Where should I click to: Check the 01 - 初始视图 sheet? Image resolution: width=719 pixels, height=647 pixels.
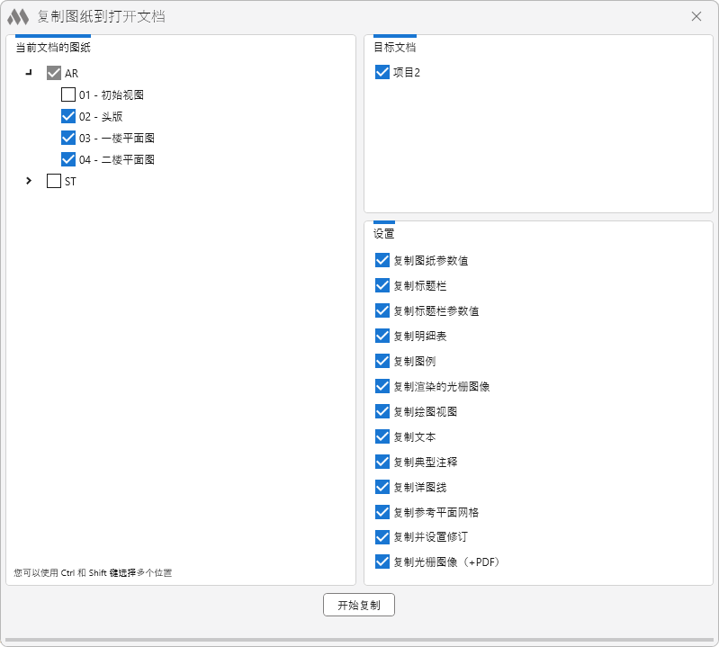(68, 94)
